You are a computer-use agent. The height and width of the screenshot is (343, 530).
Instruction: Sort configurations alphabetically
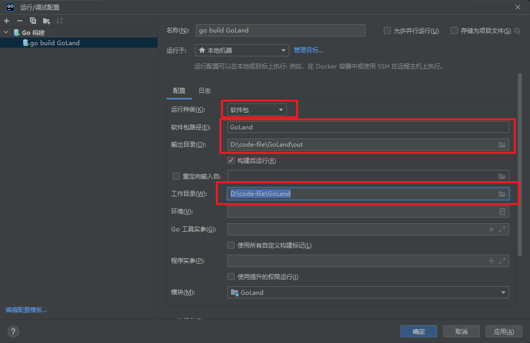click(x=59, y=21)
